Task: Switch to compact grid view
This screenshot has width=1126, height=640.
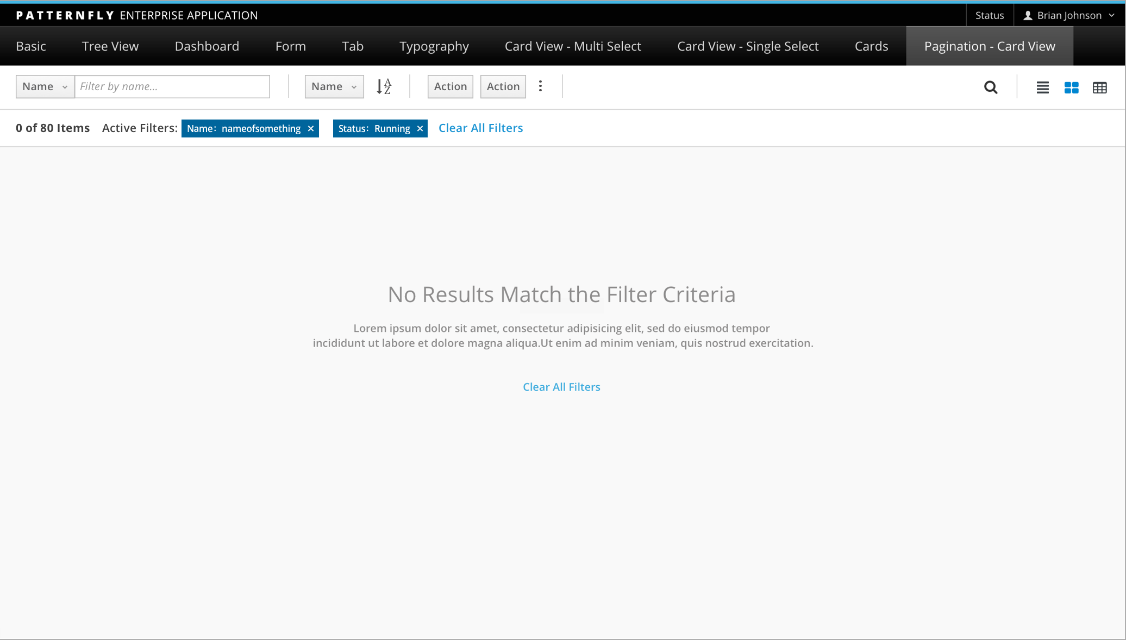Action: (1100, 87)
